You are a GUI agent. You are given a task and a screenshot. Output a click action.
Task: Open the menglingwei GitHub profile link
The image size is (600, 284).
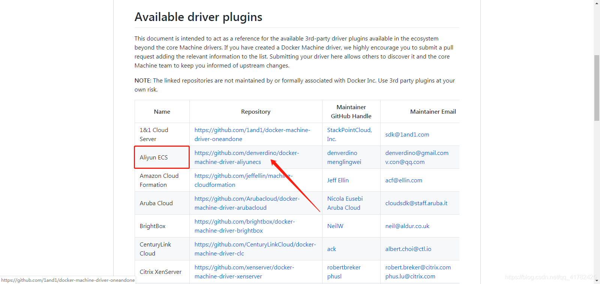pos(344,162)
